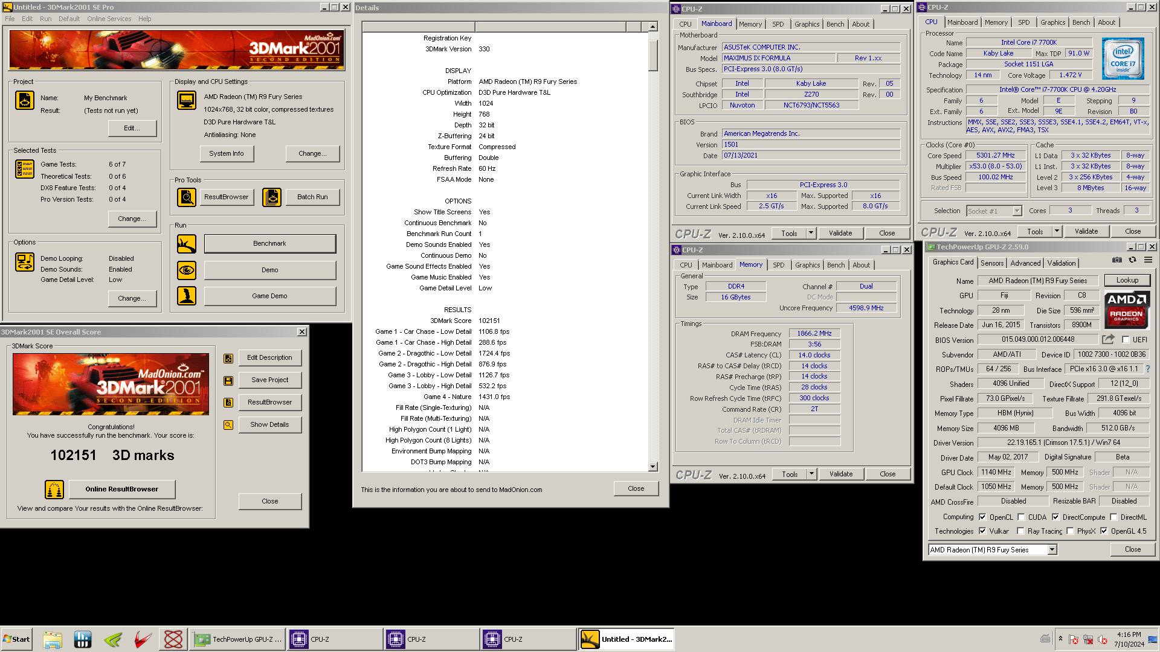
Task: Toggle the PhysX checkbox
Action: point(1070,531)
